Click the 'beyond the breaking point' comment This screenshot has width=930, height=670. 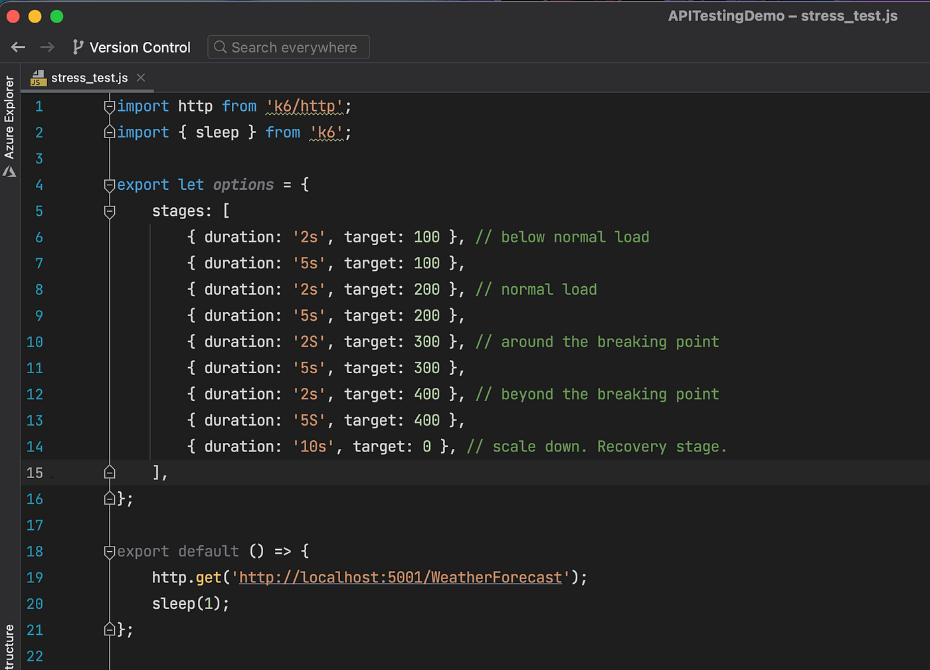[x=597, y=394]
